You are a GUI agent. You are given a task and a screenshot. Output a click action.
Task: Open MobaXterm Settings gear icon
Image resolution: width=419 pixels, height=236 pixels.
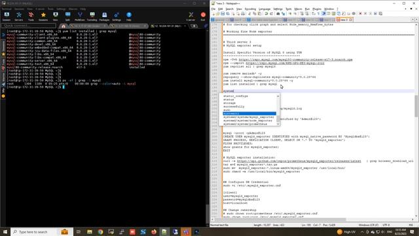[117, 16]
